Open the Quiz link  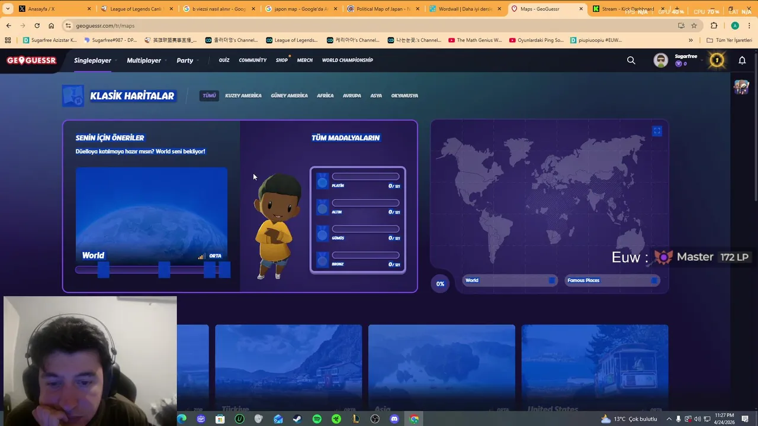224,60
